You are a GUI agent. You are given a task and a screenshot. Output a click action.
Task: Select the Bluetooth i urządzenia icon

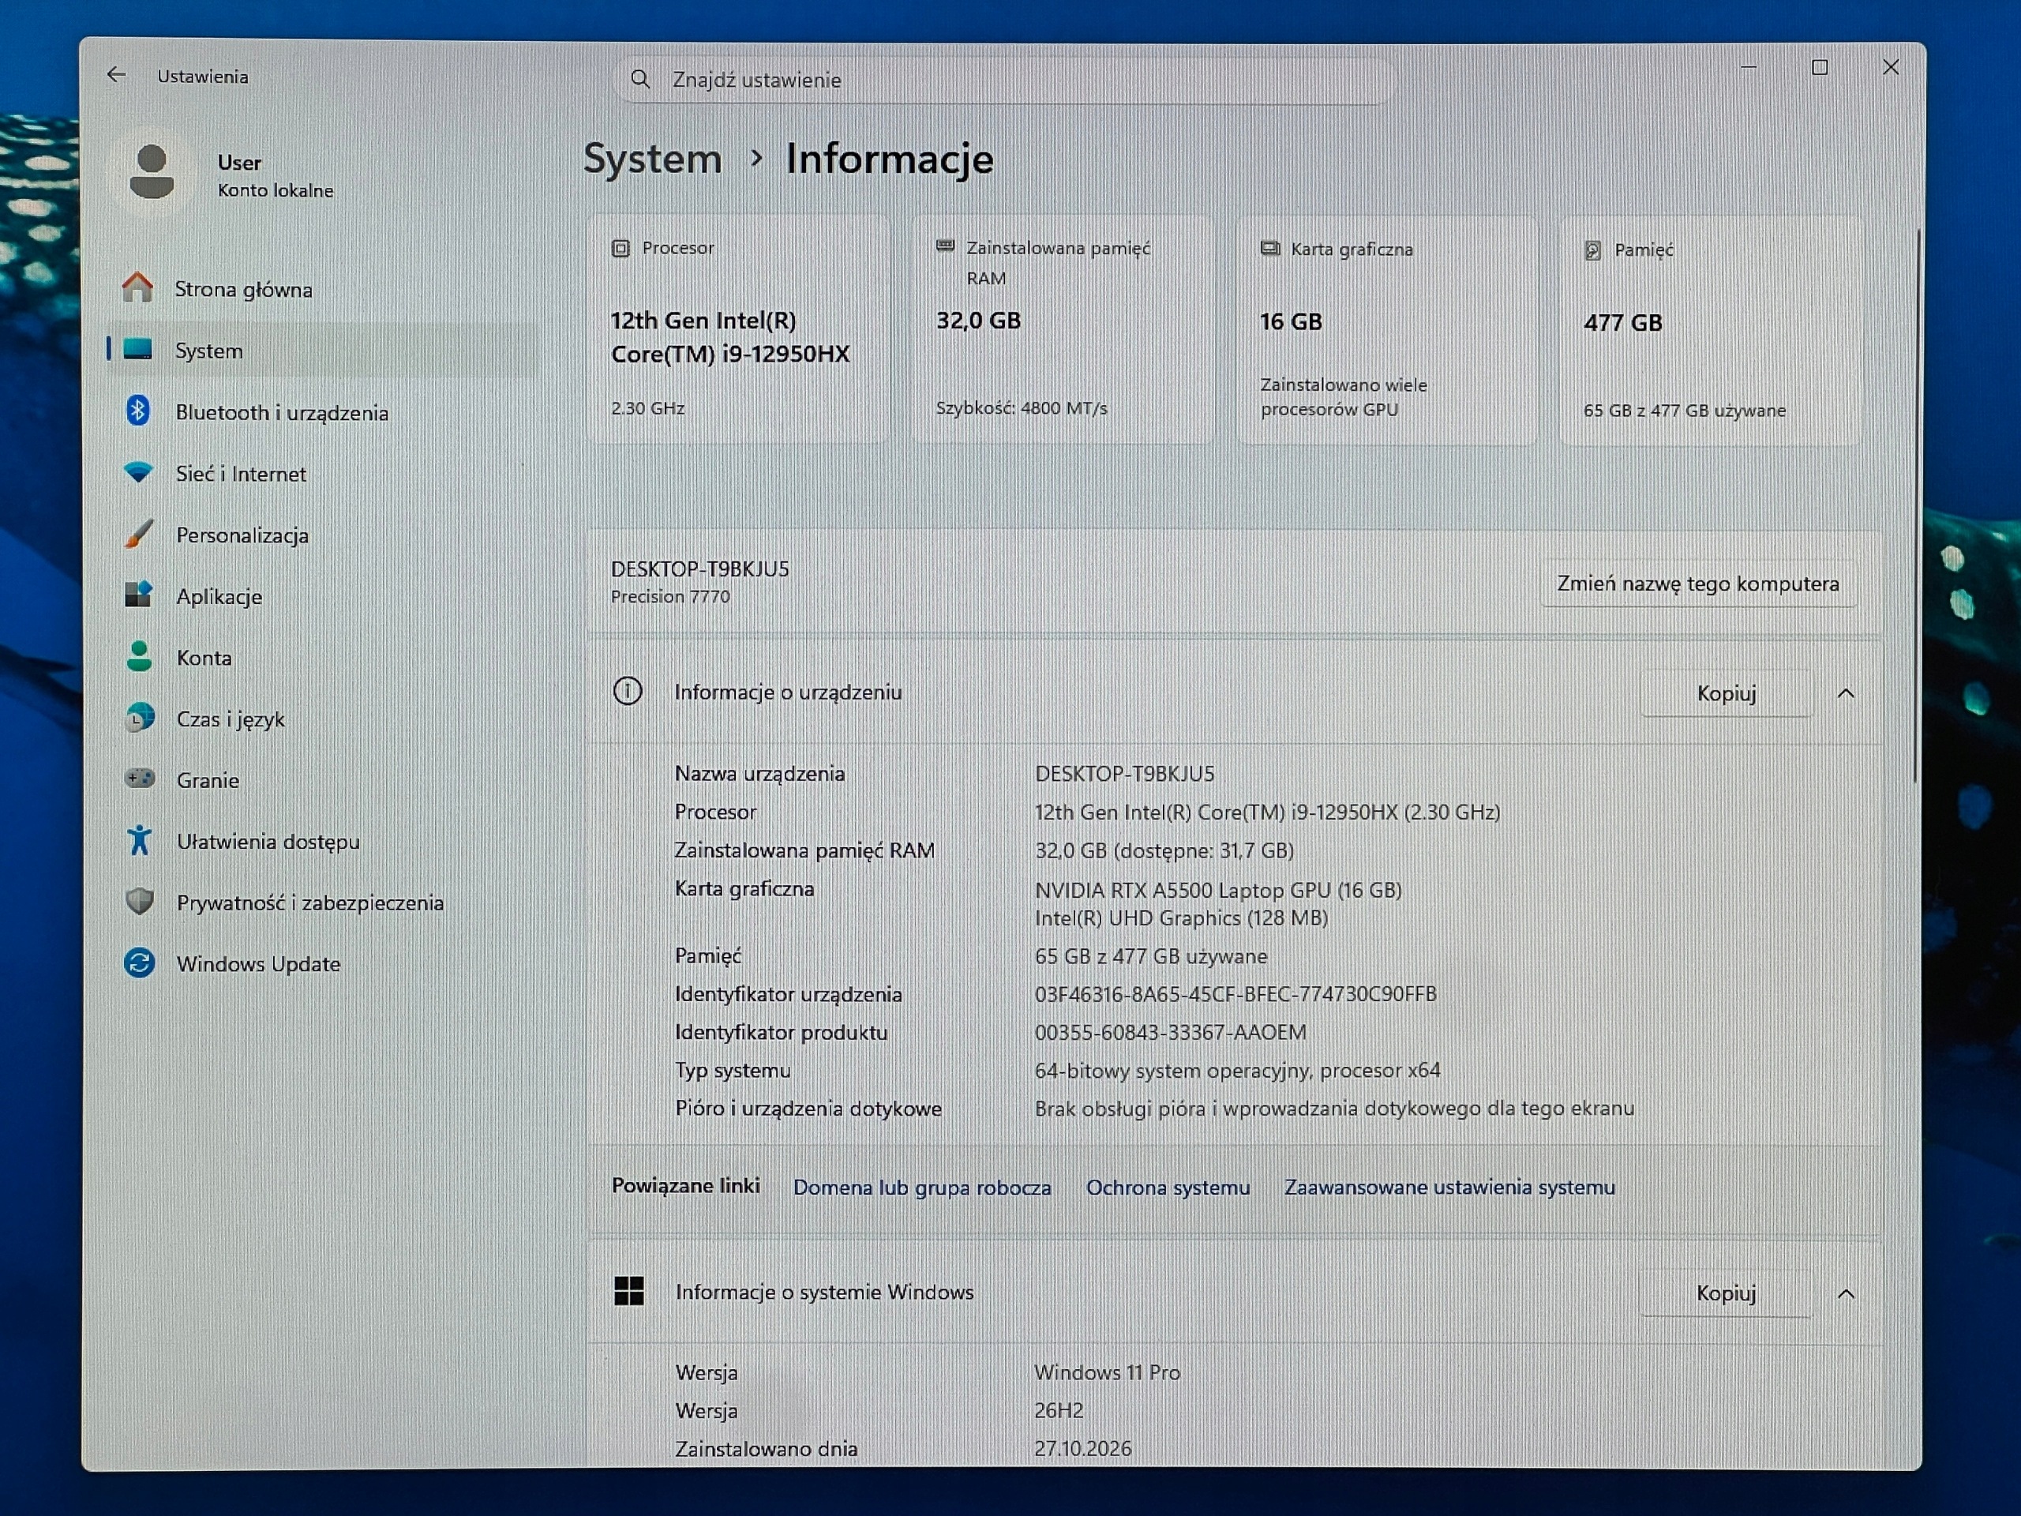138,411
